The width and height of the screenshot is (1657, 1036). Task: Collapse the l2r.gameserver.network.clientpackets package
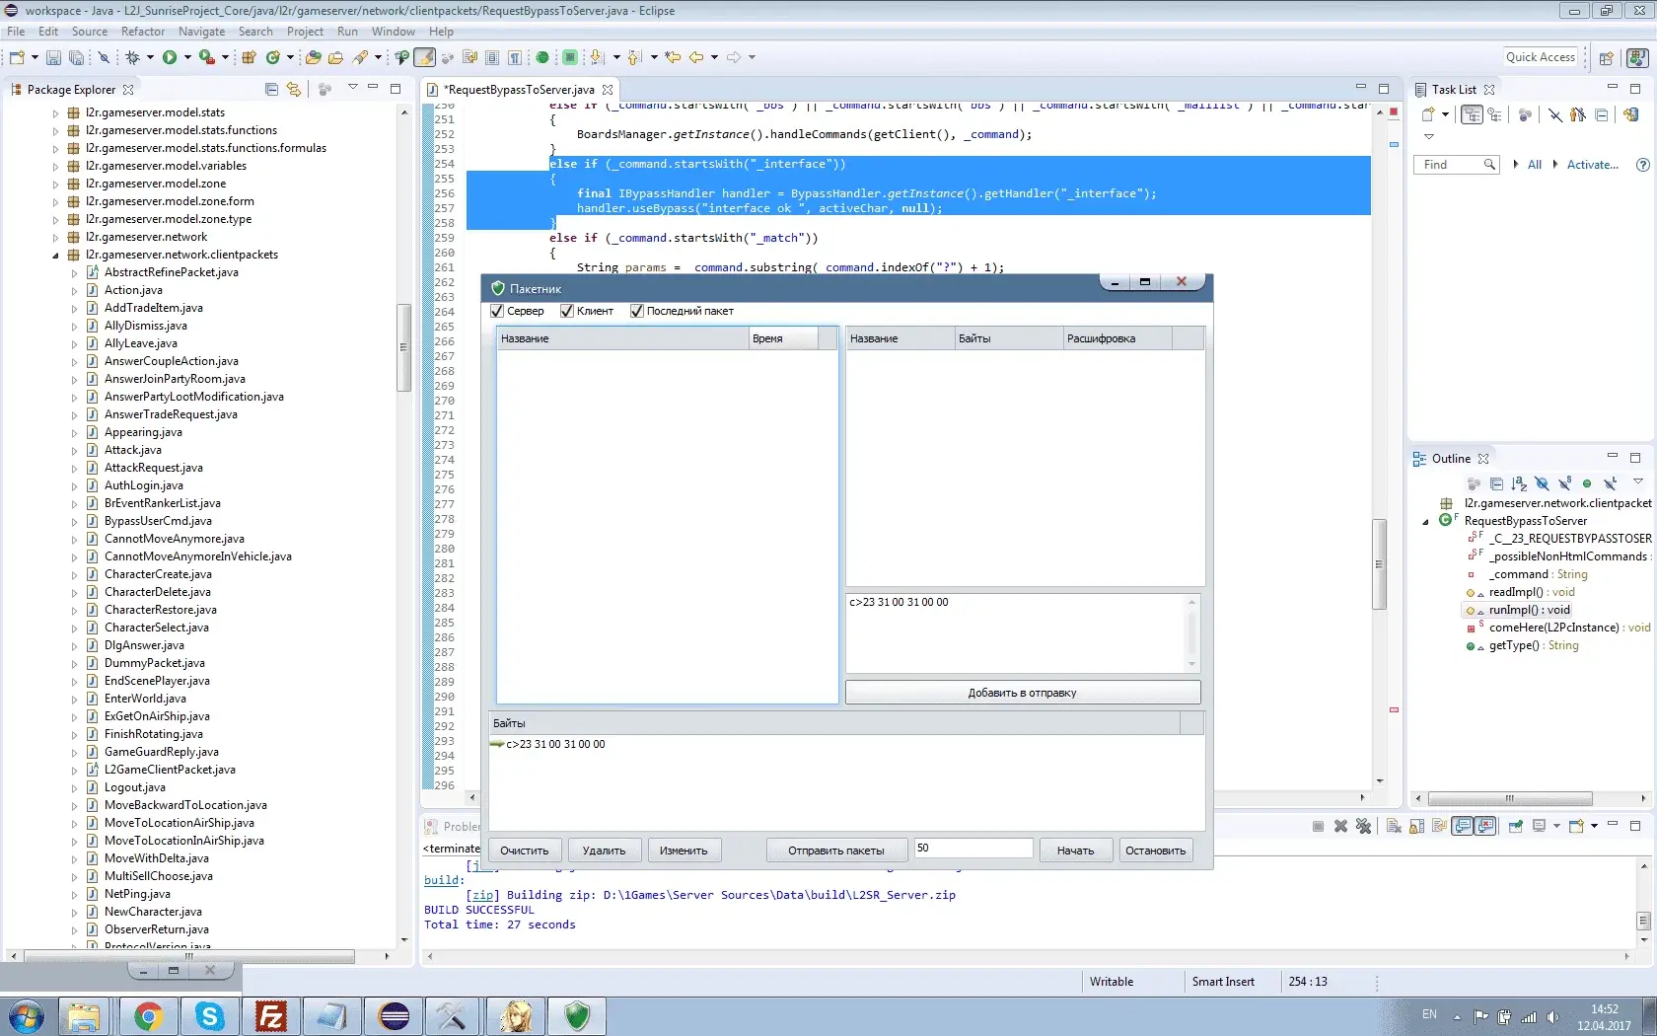(55, 255)
